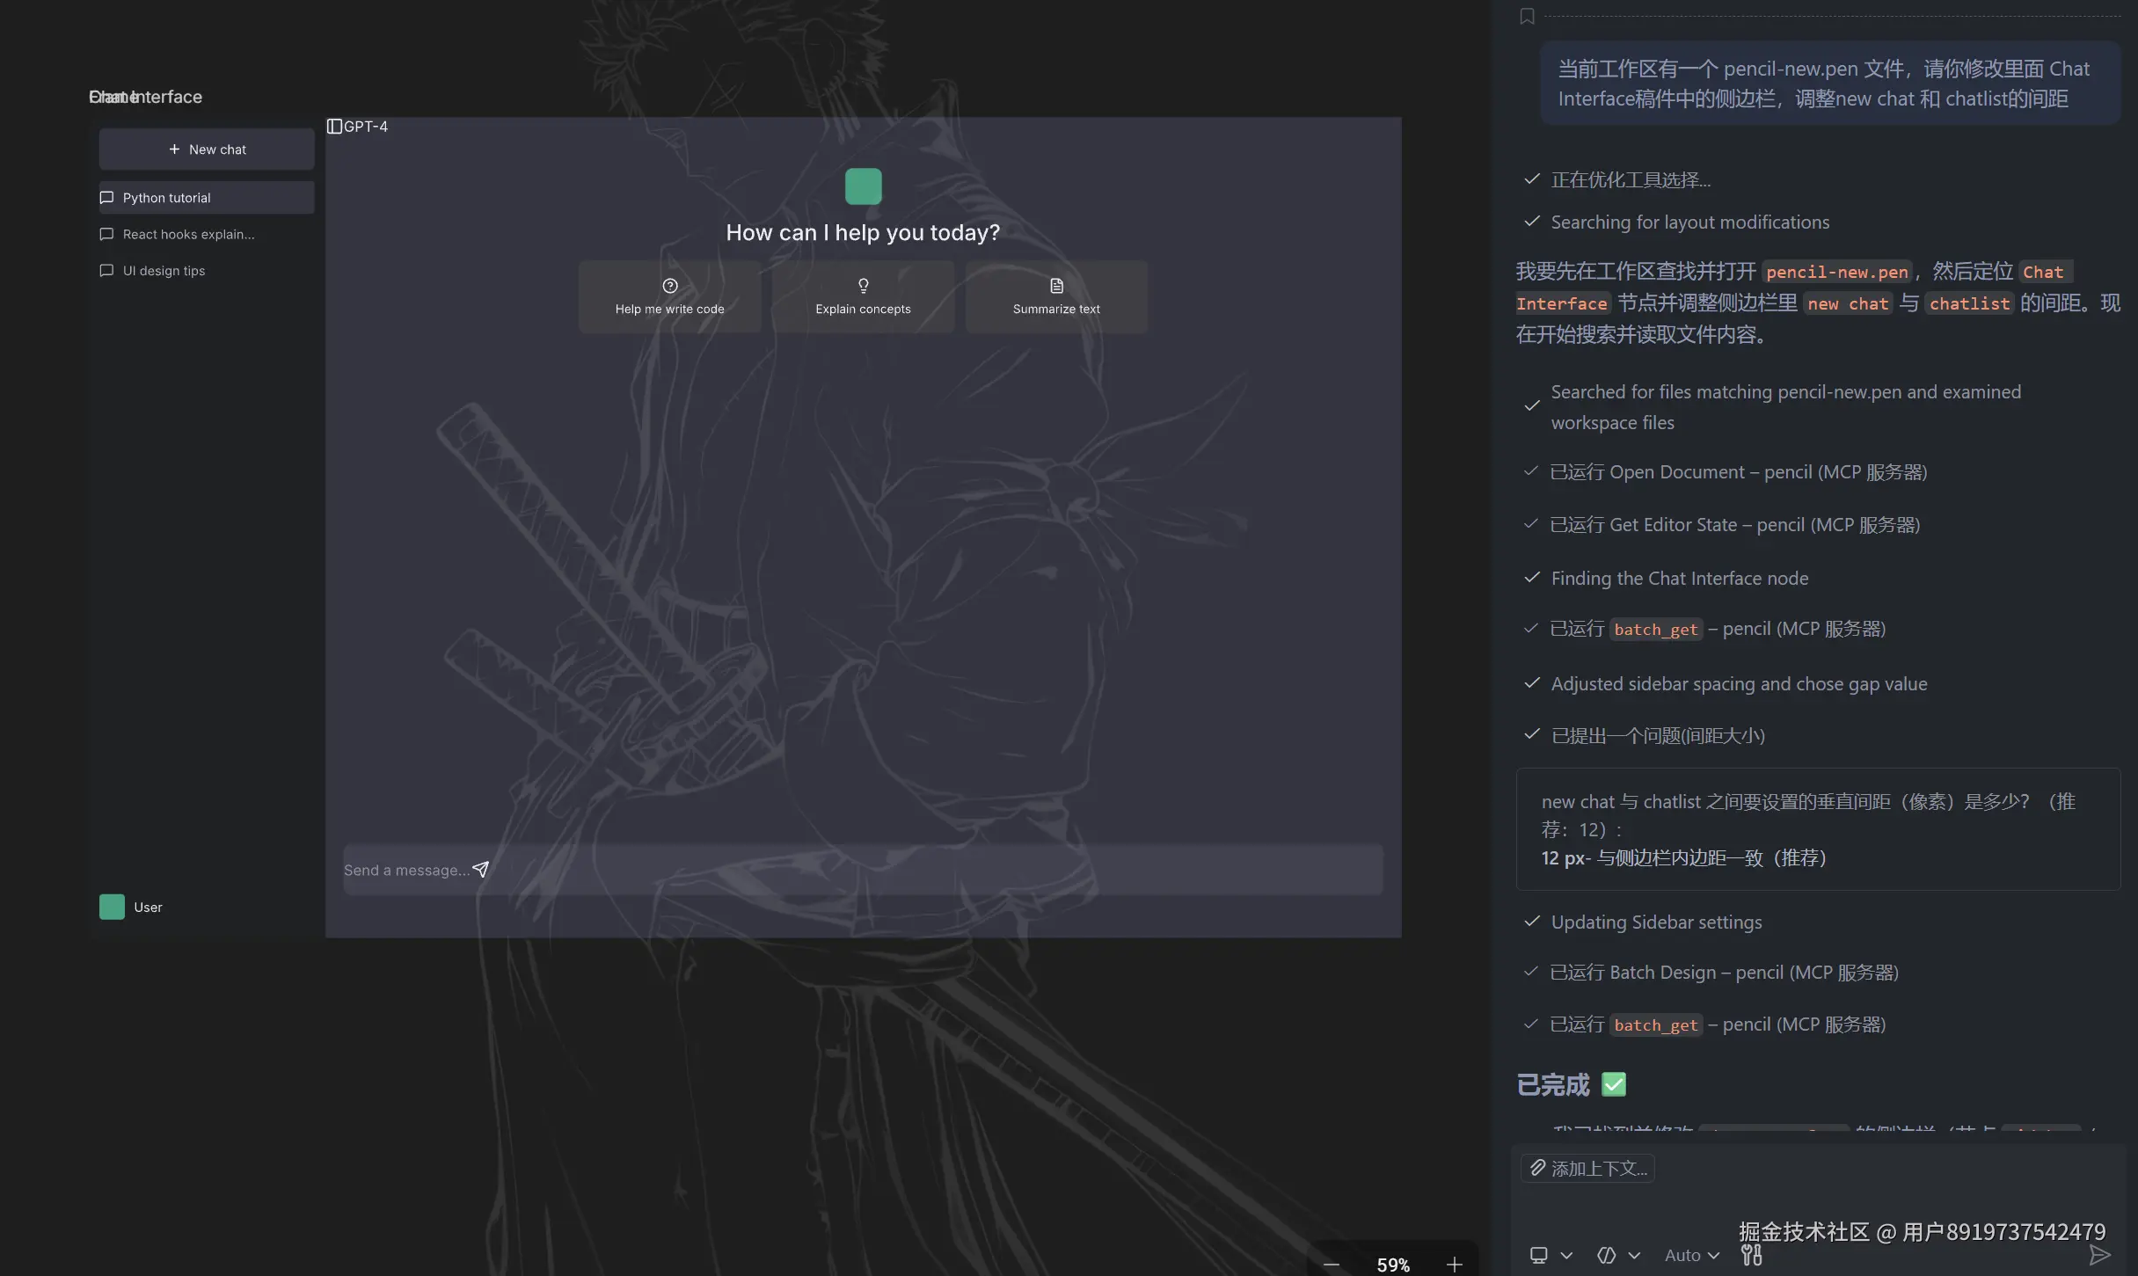Click zoom in plus icon
The image size is (2138, 1276).
click(1454, 1265)
